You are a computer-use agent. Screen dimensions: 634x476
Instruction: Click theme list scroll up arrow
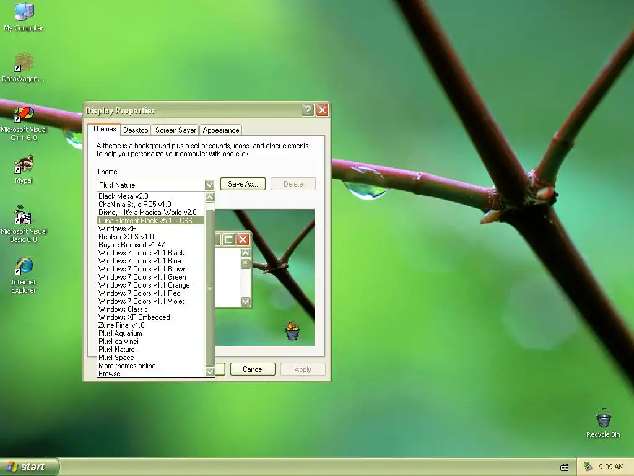209,197
